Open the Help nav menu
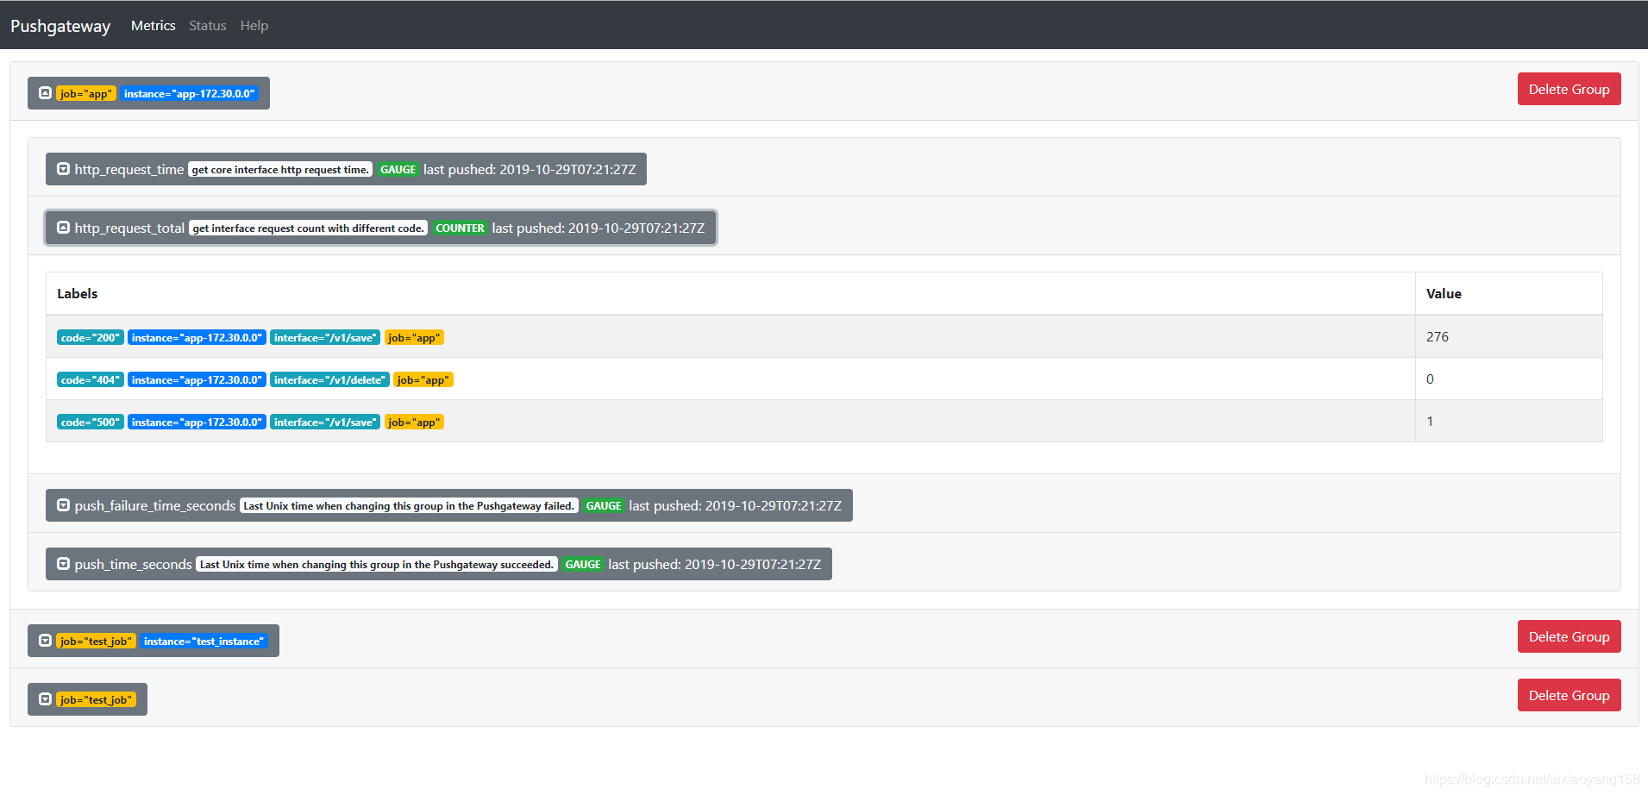The width and height of the screenshot is (1648, 795). [x=254, y=26]
